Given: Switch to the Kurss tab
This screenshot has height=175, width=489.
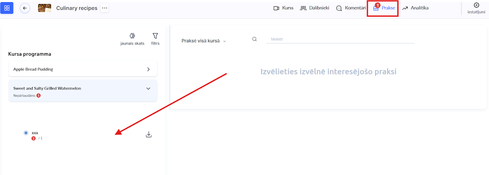Looking at the screenshot, I should pyautogui.click(x=283, y=8).
